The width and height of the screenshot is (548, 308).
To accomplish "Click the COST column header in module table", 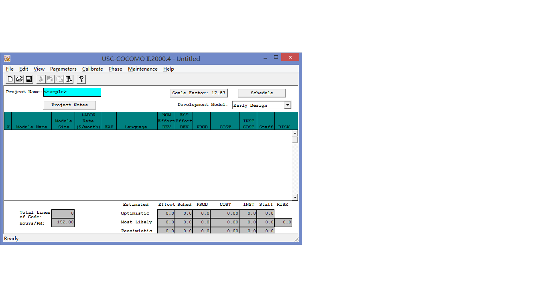I will point(225,121).
